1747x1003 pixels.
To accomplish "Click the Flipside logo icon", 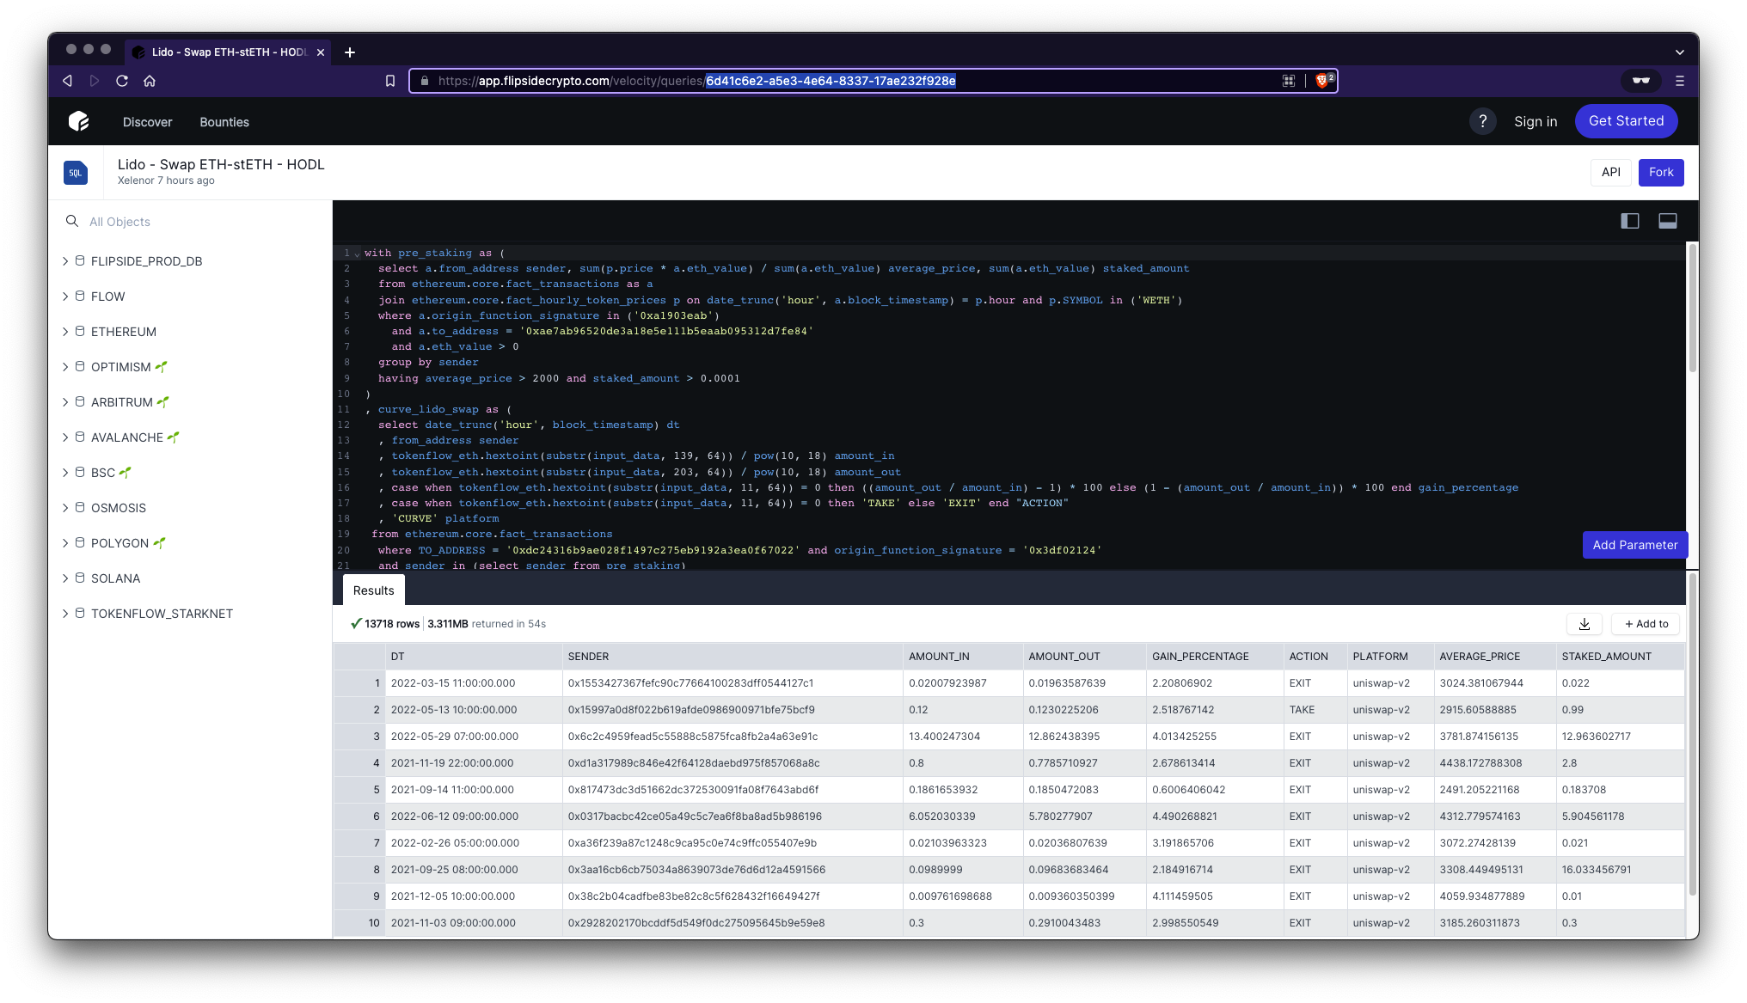I will pos(79,121).
